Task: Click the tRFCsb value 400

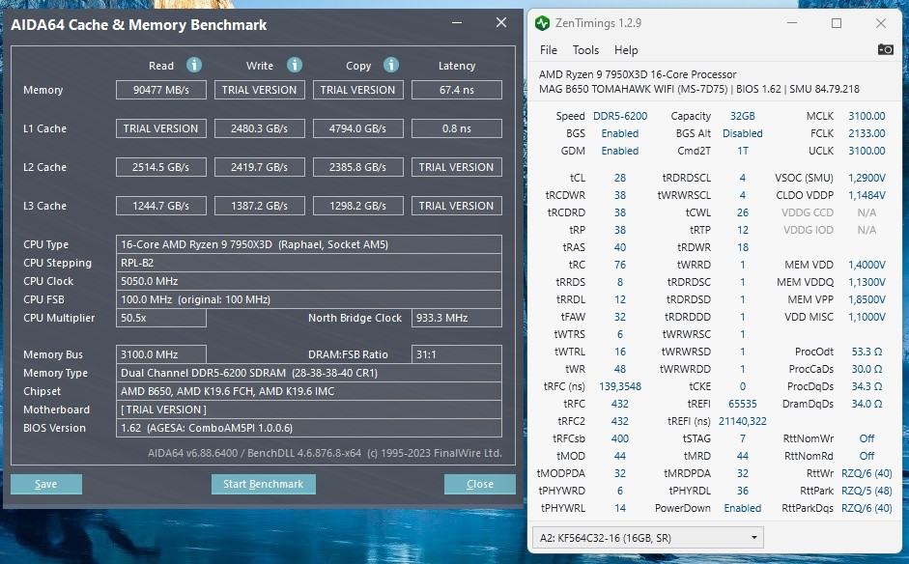Action: (x=620, y=438)
